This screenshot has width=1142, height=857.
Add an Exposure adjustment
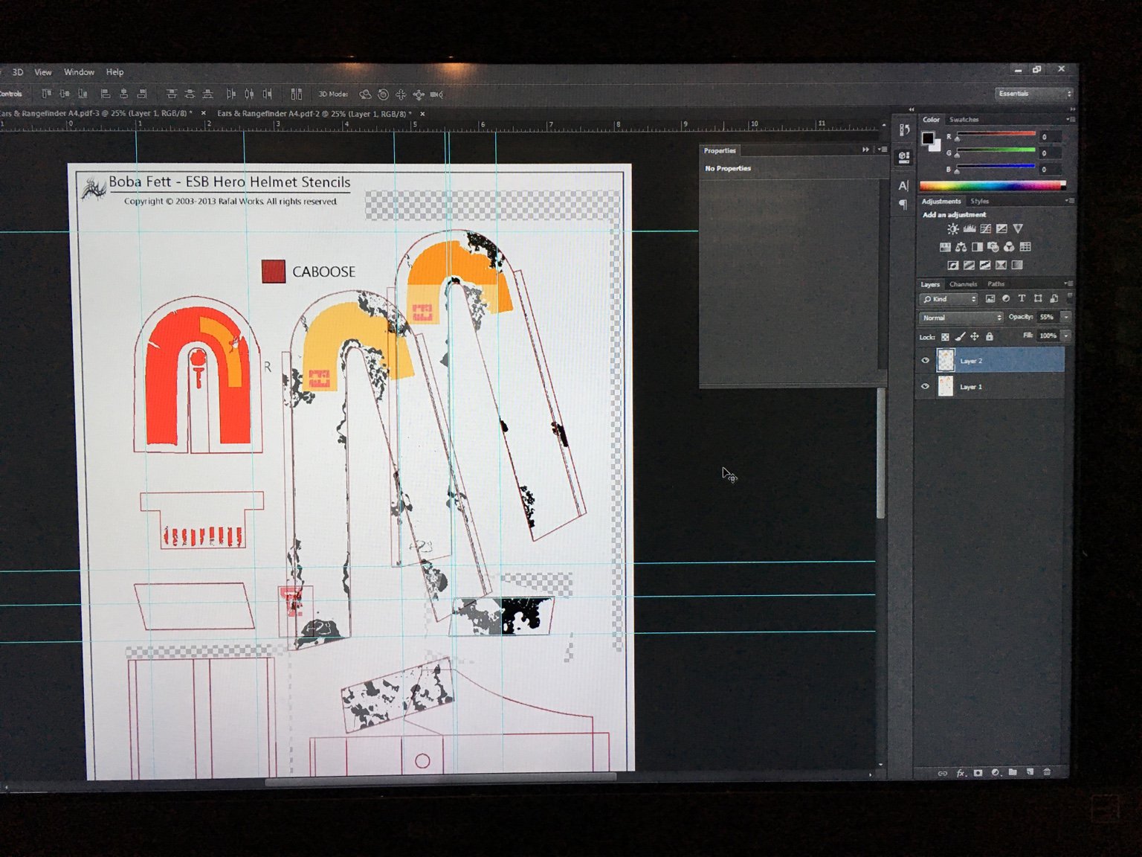(x=1001, y=229)
